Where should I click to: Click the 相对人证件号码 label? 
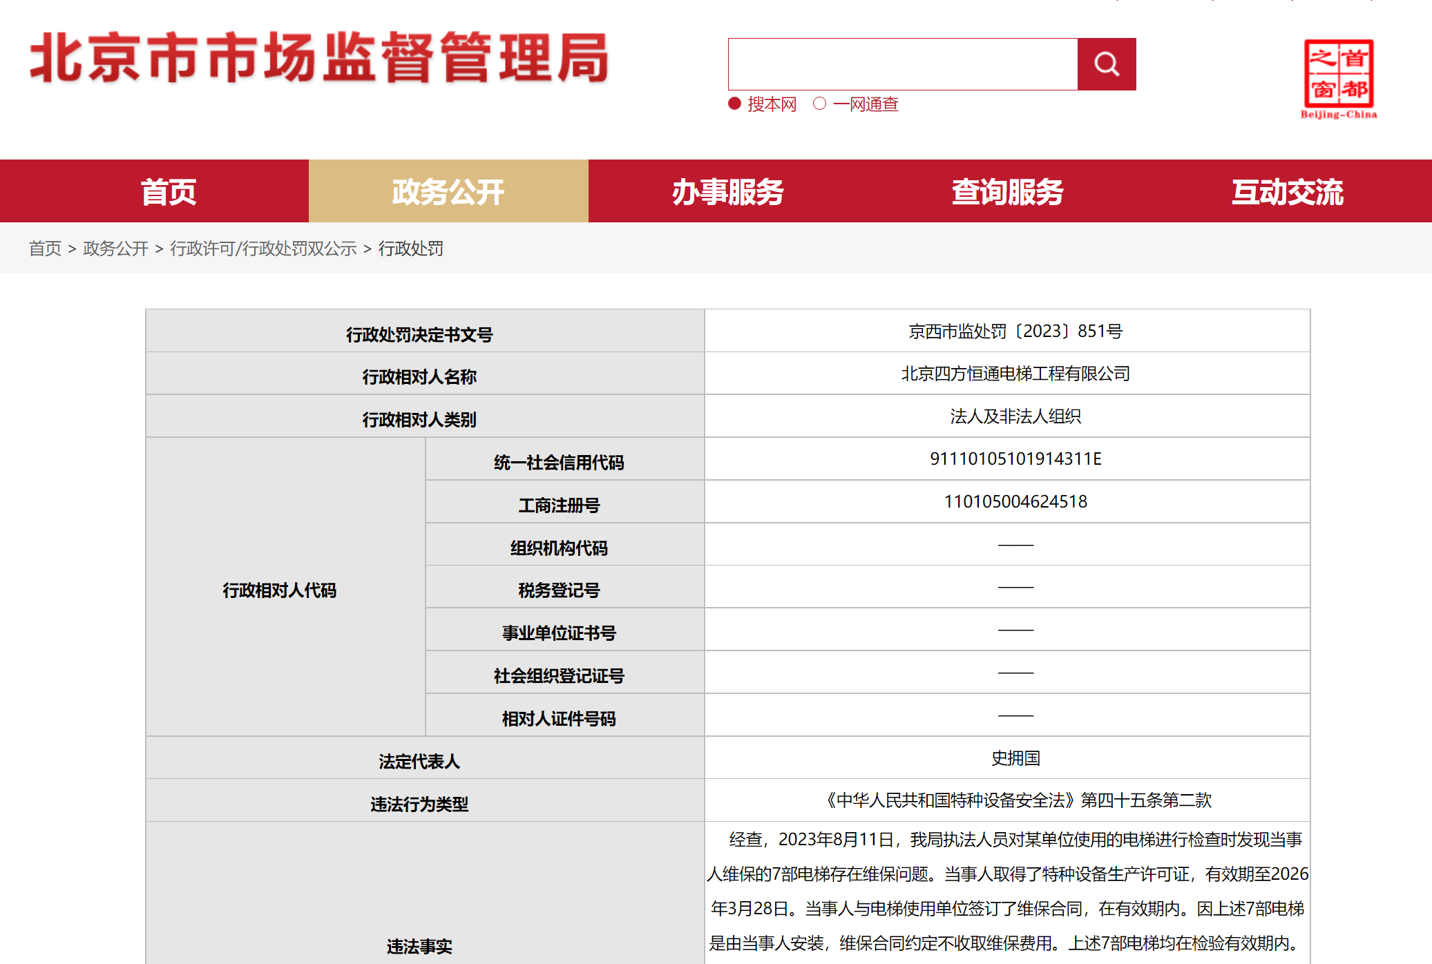[x=559, y=719]
